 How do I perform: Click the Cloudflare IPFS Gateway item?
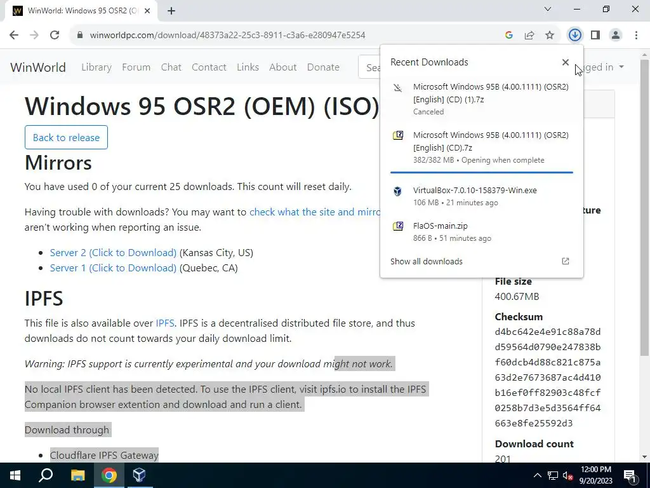click(x=104, y=455)
